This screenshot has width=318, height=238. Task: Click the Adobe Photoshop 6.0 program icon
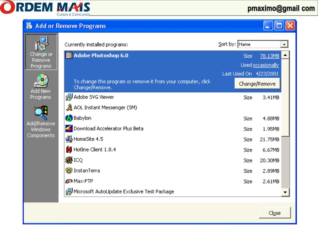69,55
